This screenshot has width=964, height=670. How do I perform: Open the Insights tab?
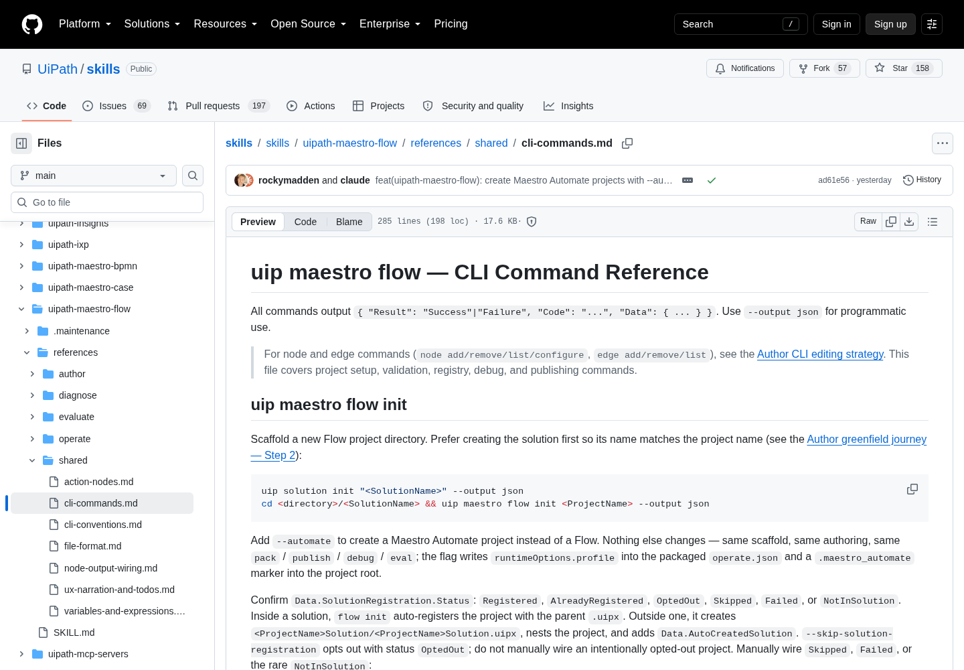coord(568,106)
